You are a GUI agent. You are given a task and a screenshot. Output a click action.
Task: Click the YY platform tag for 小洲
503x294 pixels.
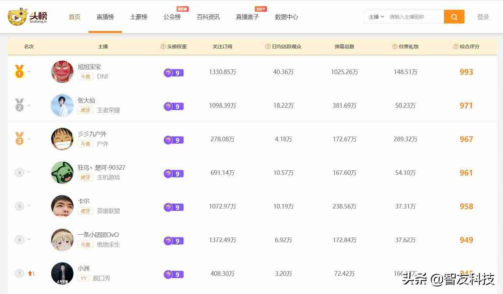click(84, 278)
